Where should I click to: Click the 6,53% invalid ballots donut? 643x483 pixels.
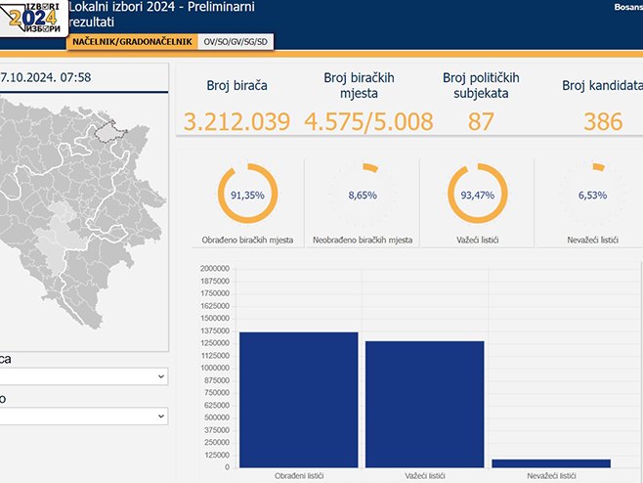coord(591,195)
